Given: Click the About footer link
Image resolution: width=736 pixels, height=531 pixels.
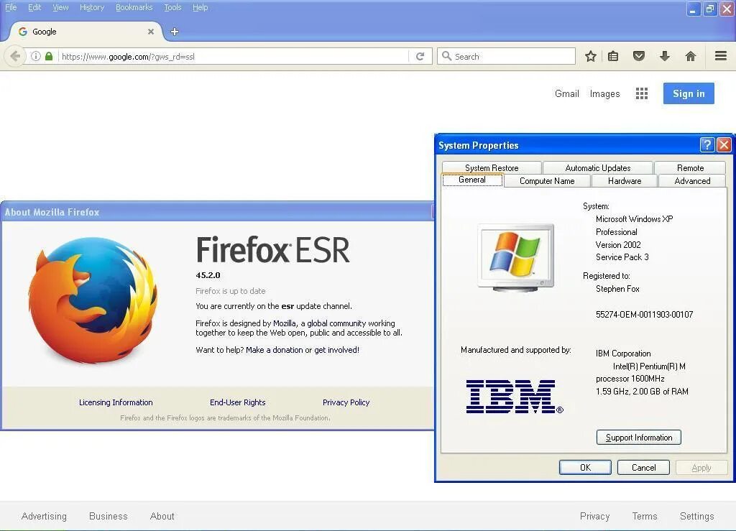Looking at the screenshot, I should (162, 516).
